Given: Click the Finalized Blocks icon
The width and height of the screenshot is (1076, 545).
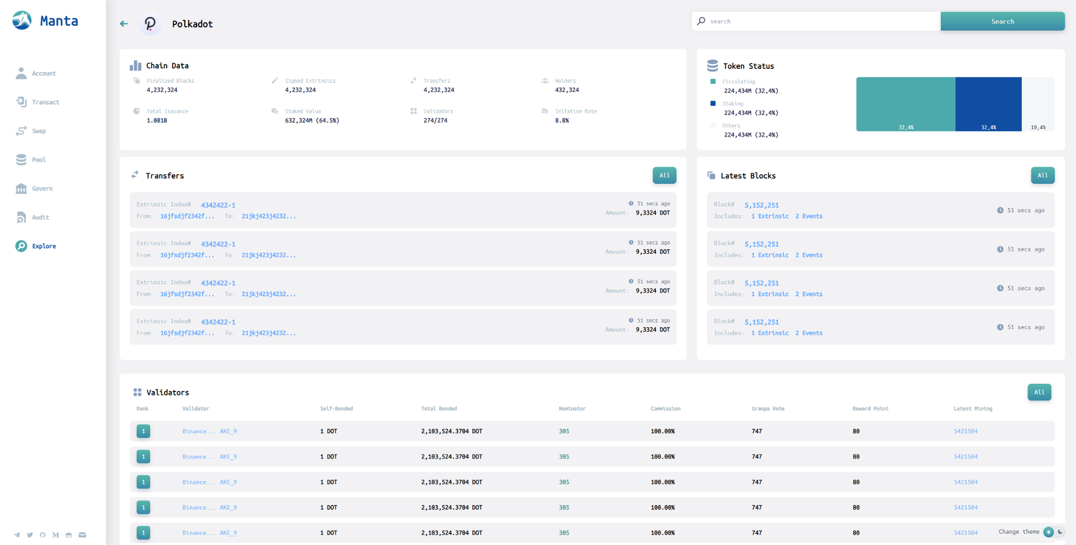Looking at the screenshot, I should tap(137, 81).
